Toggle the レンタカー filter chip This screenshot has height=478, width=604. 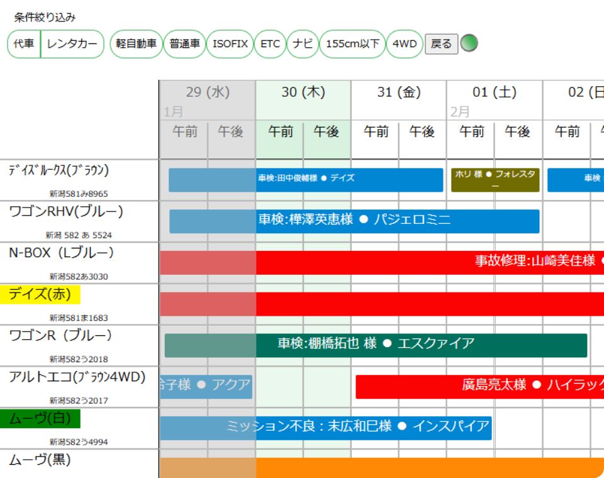(x=72, y=44)
